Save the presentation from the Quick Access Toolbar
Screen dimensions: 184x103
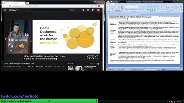pos(112,2)
